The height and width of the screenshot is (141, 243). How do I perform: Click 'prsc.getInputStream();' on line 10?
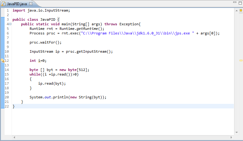pyautogui.click(x=89, y=51)
